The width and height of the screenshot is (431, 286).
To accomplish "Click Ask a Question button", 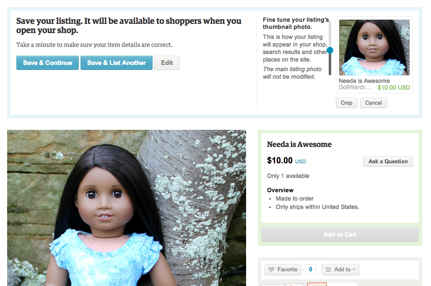I will click(388, 161).
